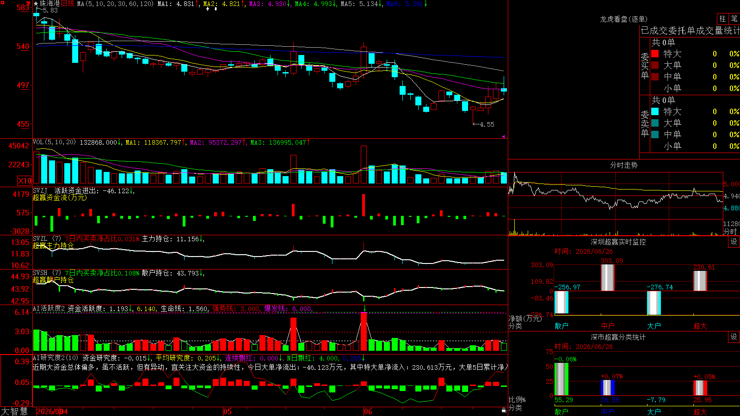
Task: Open 设 settings for 深圳超赢实时监控
Action: click(734, 242)
